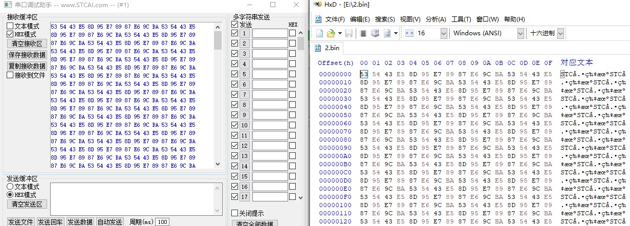This screenshot has width=630, height=226.
Task: Open the Windows (ANSI) charset dropdown
Action: click(520, 33)
